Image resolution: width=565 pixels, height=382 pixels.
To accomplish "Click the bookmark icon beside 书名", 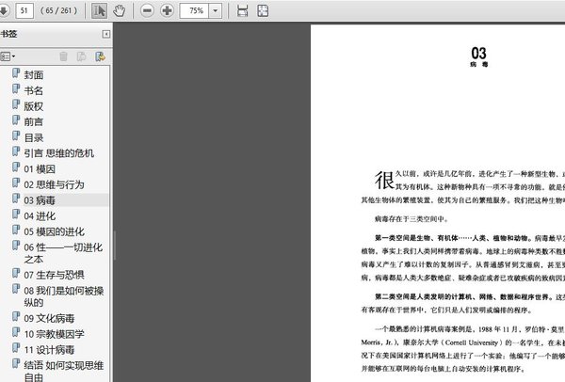I will (16, 88).
